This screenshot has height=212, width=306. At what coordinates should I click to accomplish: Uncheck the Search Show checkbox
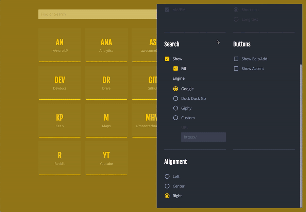167,59
